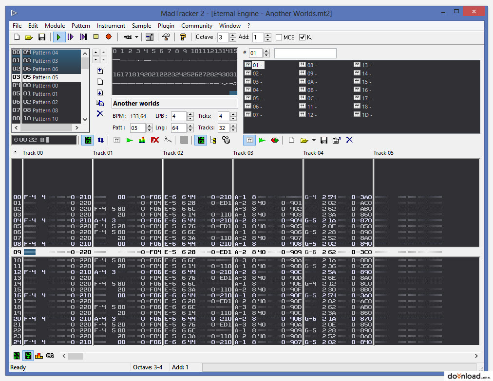Click the blank page icon beside the sequence list
Viewport: 493px width, 381px height.
coord(100,82)
